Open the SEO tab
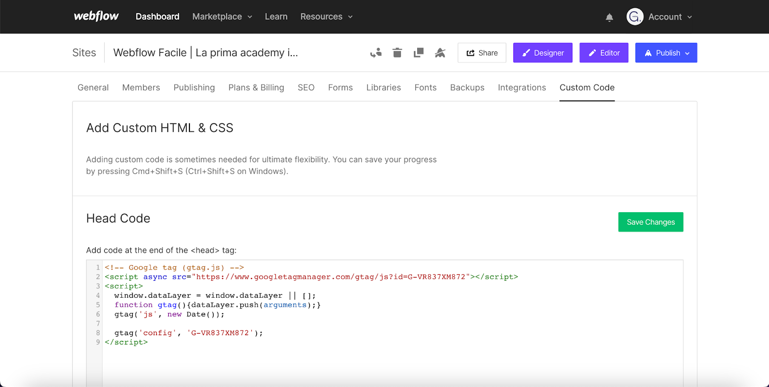 tap(306, 87)
